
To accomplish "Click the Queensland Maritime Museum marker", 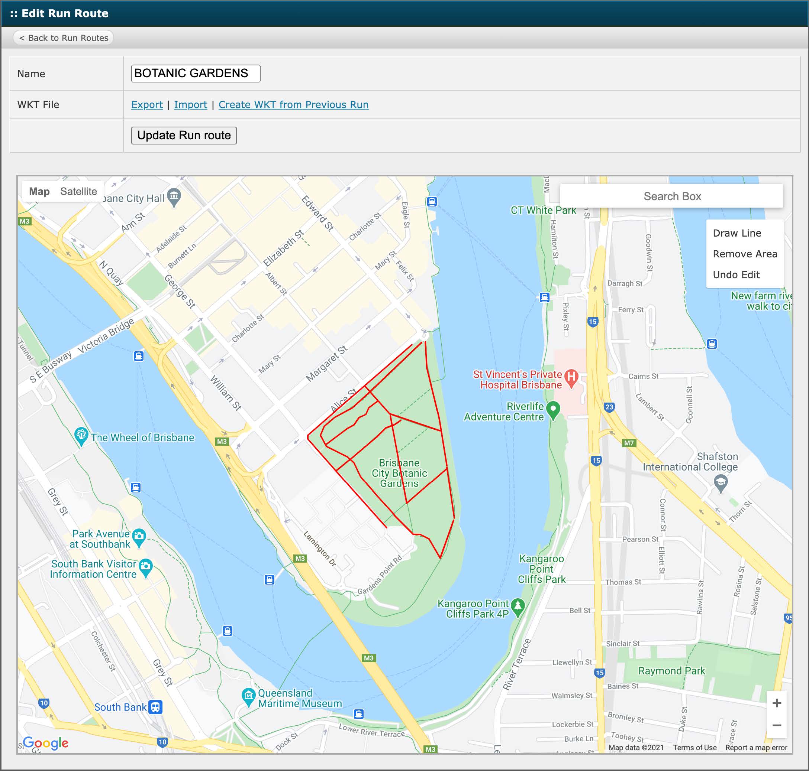I will point(248,697).
